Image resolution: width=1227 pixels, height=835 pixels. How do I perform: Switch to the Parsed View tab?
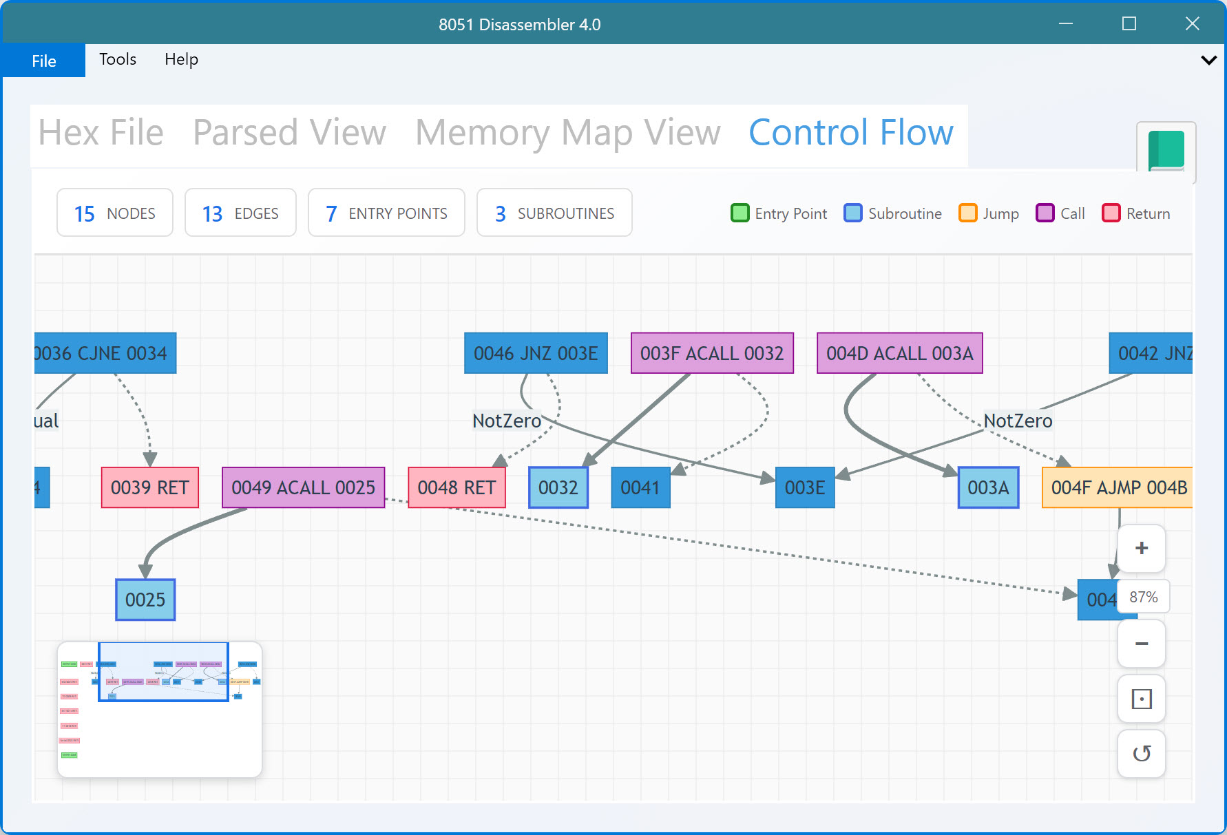pos(289,133)
